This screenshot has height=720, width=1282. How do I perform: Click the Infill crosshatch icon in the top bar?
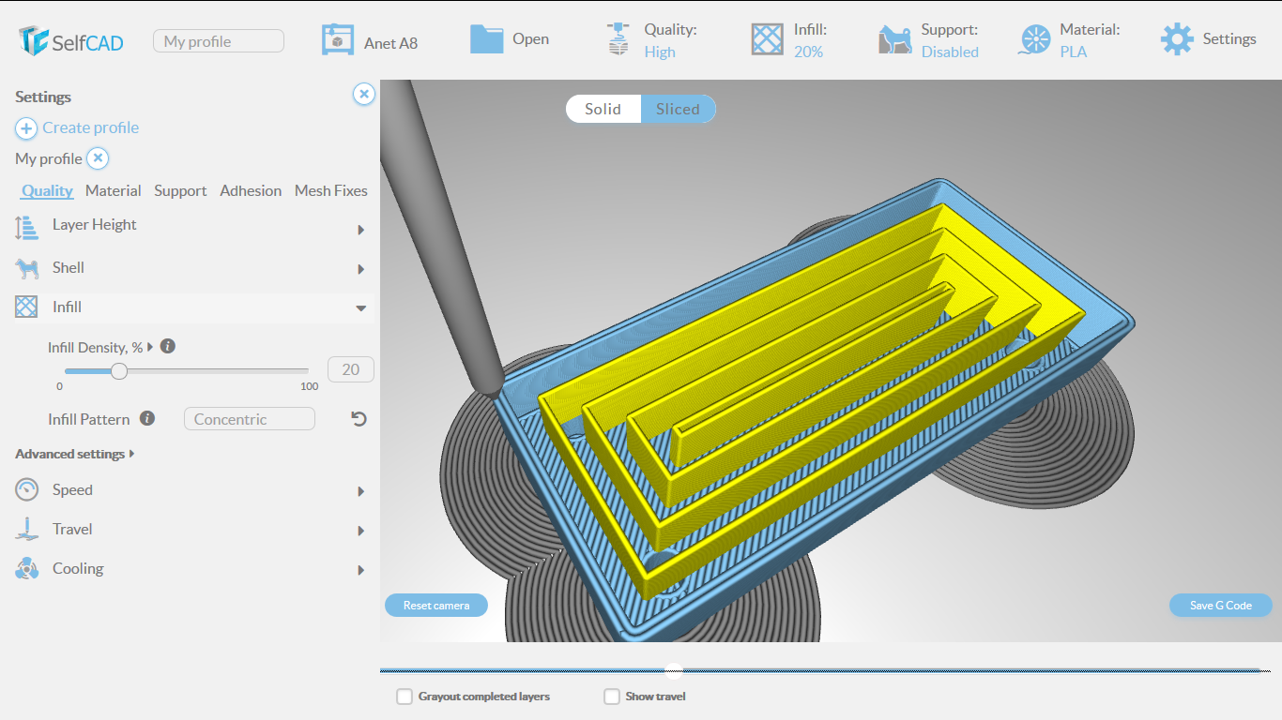pyautogui.click(x=768, y=39)
